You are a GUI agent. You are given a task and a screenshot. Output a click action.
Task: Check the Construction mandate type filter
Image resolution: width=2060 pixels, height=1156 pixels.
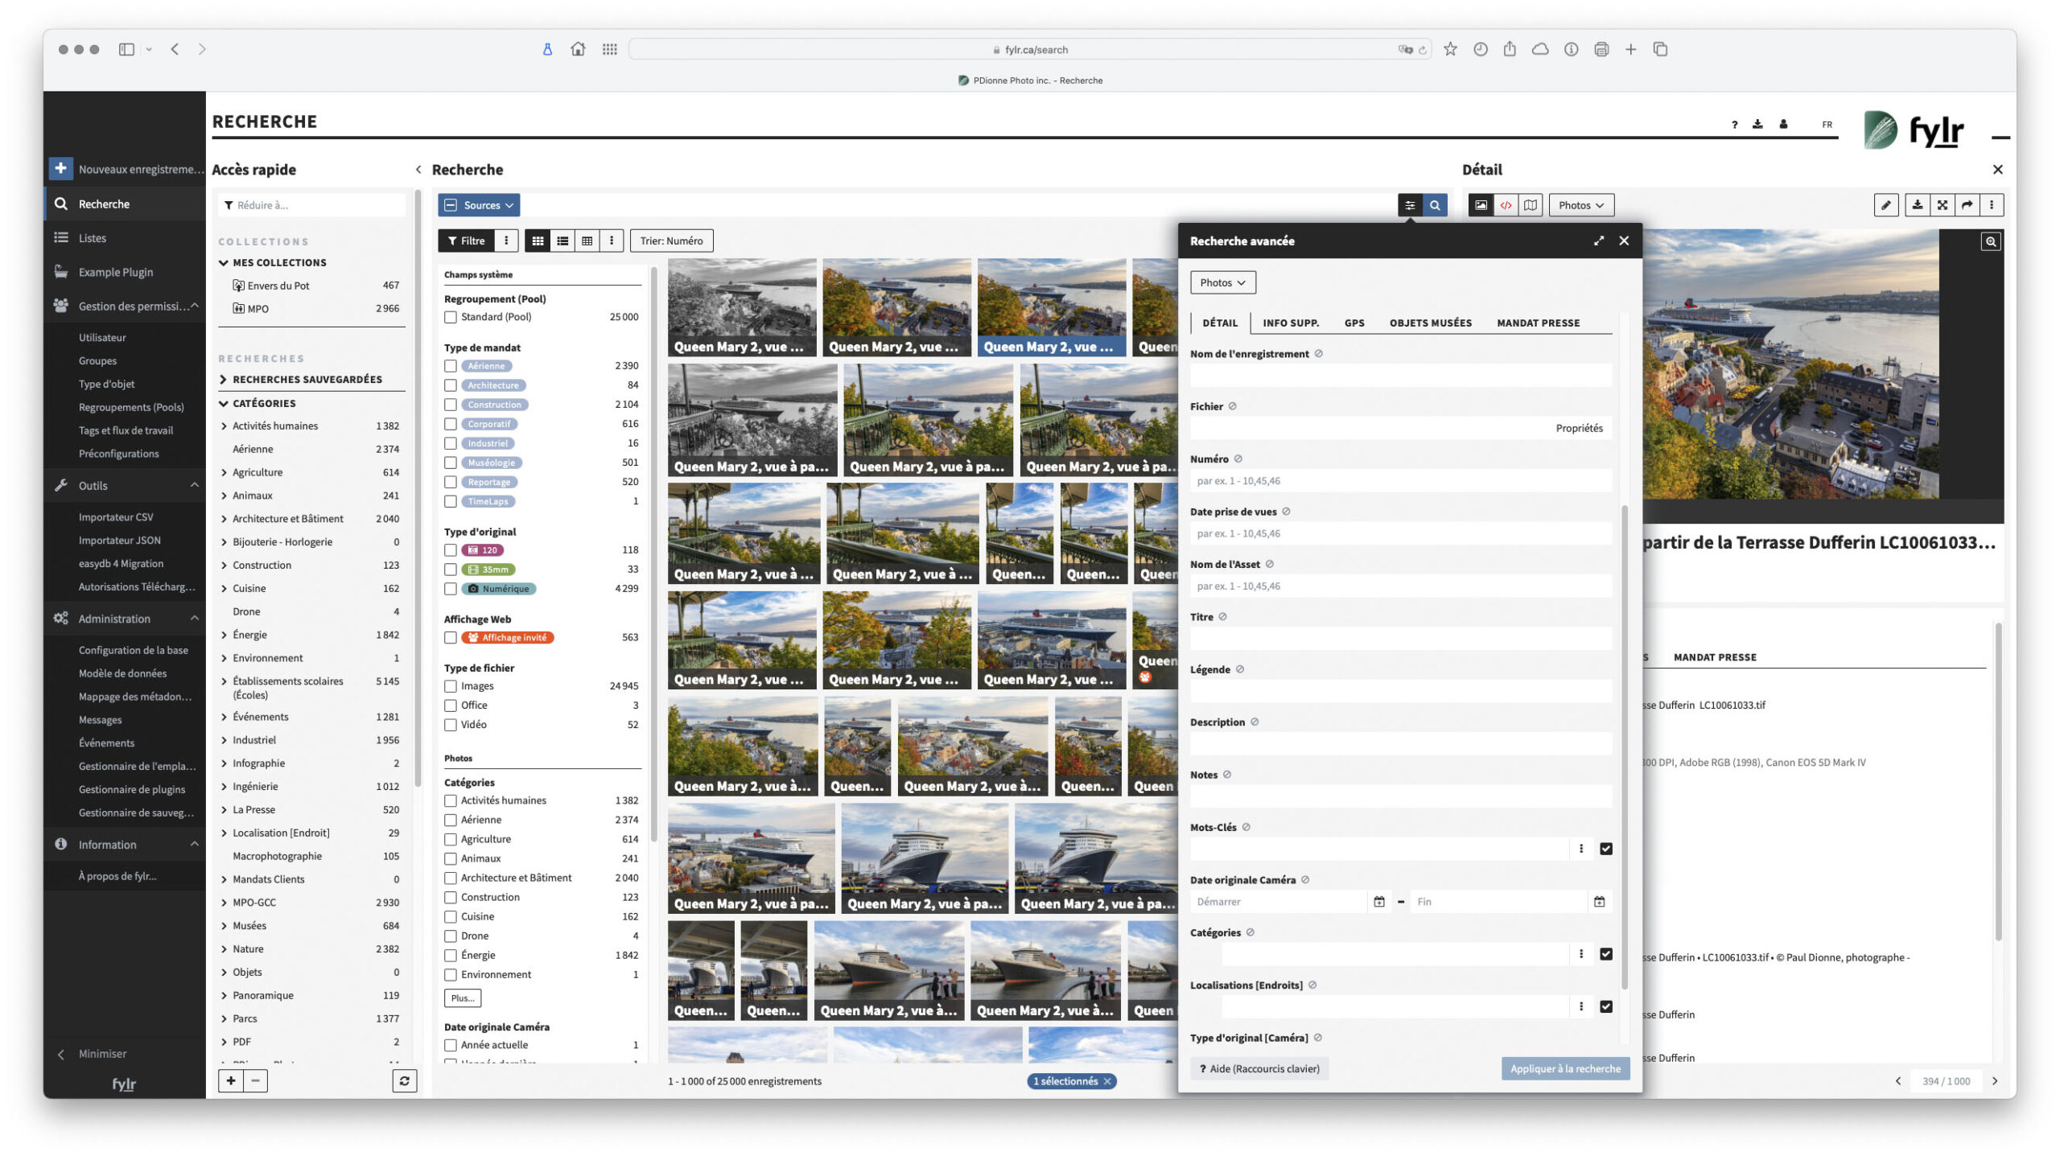click(451, 405)
